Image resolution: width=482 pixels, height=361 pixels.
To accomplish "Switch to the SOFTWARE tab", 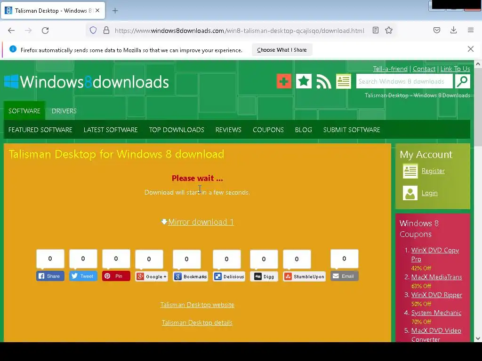I will click(24, 111).
